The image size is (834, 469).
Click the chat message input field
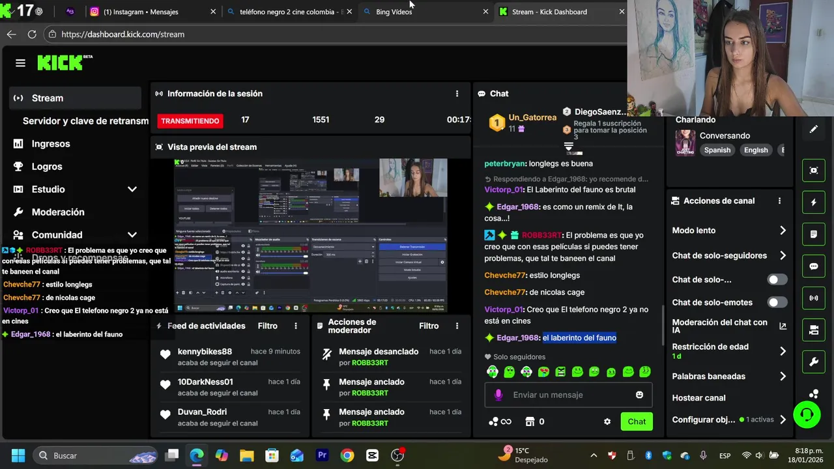[x=568, y=395]
